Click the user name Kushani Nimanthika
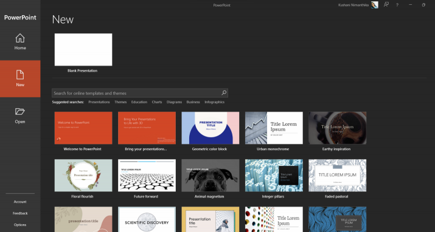Screen dimensions: 435x232 pos(353,5)
